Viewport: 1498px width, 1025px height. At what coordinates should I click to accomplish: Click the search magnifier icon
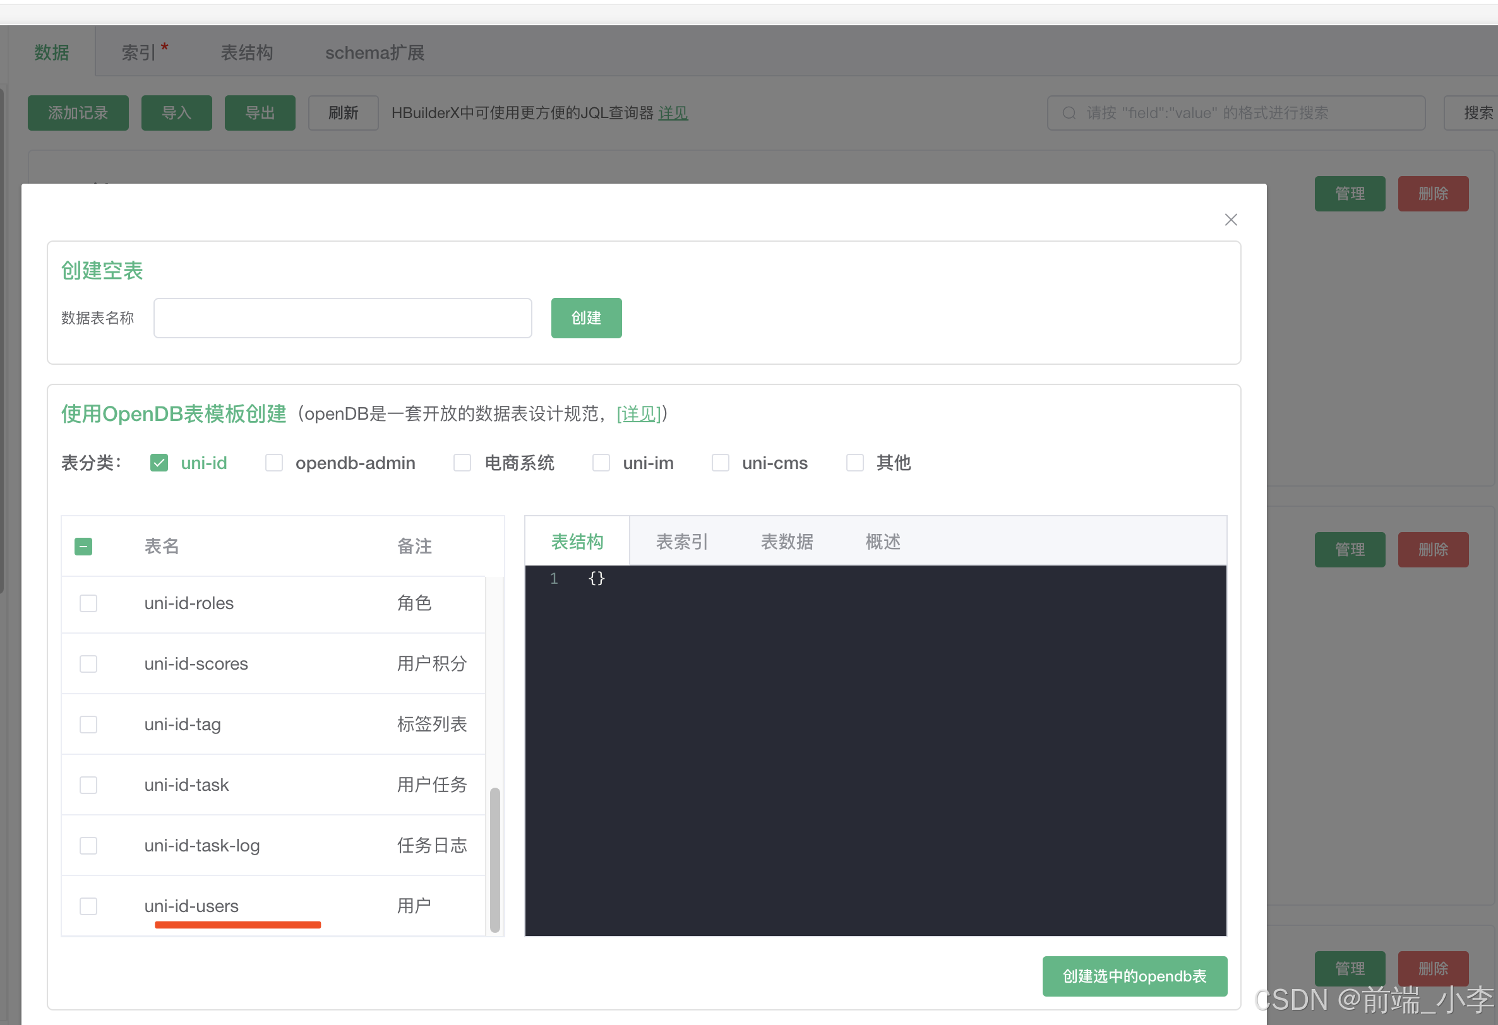[1069, 113]
